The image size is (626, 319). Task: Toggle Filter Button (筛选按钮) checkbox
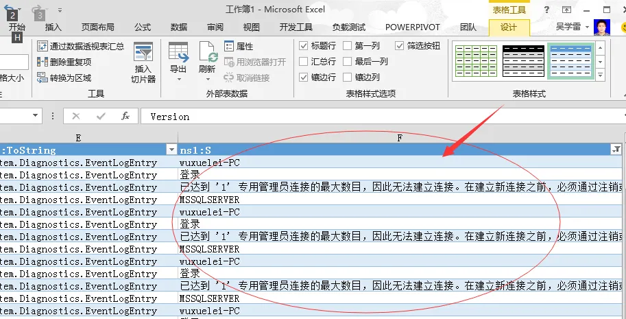(x=399, y=46)
